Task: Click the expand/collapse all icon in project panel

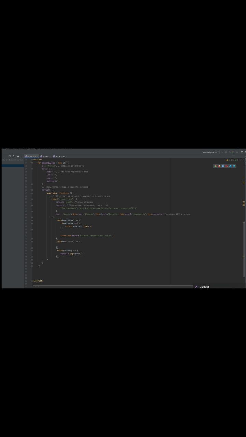Action: click(14, 156)
